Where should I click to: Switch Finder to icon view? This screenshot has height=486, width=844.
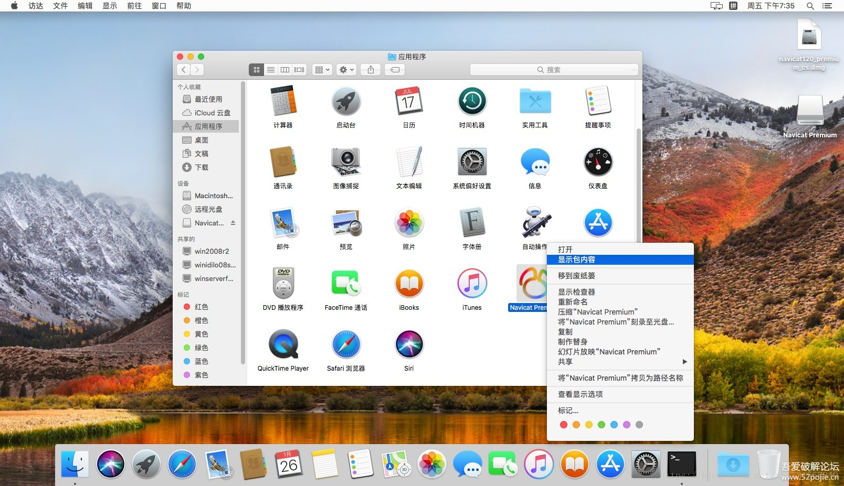coord(256,70)
